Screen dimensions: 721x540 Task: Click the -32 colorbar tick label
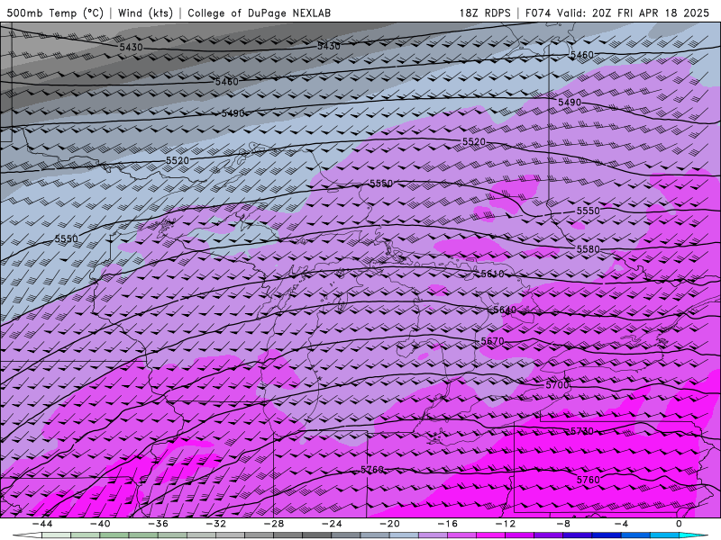[215, 524]
